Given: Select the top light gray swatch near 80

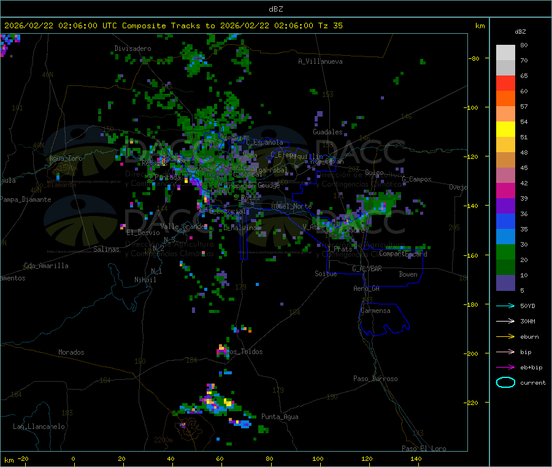Looking at the screenshot, I should pyautogui.click(x=505, y=53).
